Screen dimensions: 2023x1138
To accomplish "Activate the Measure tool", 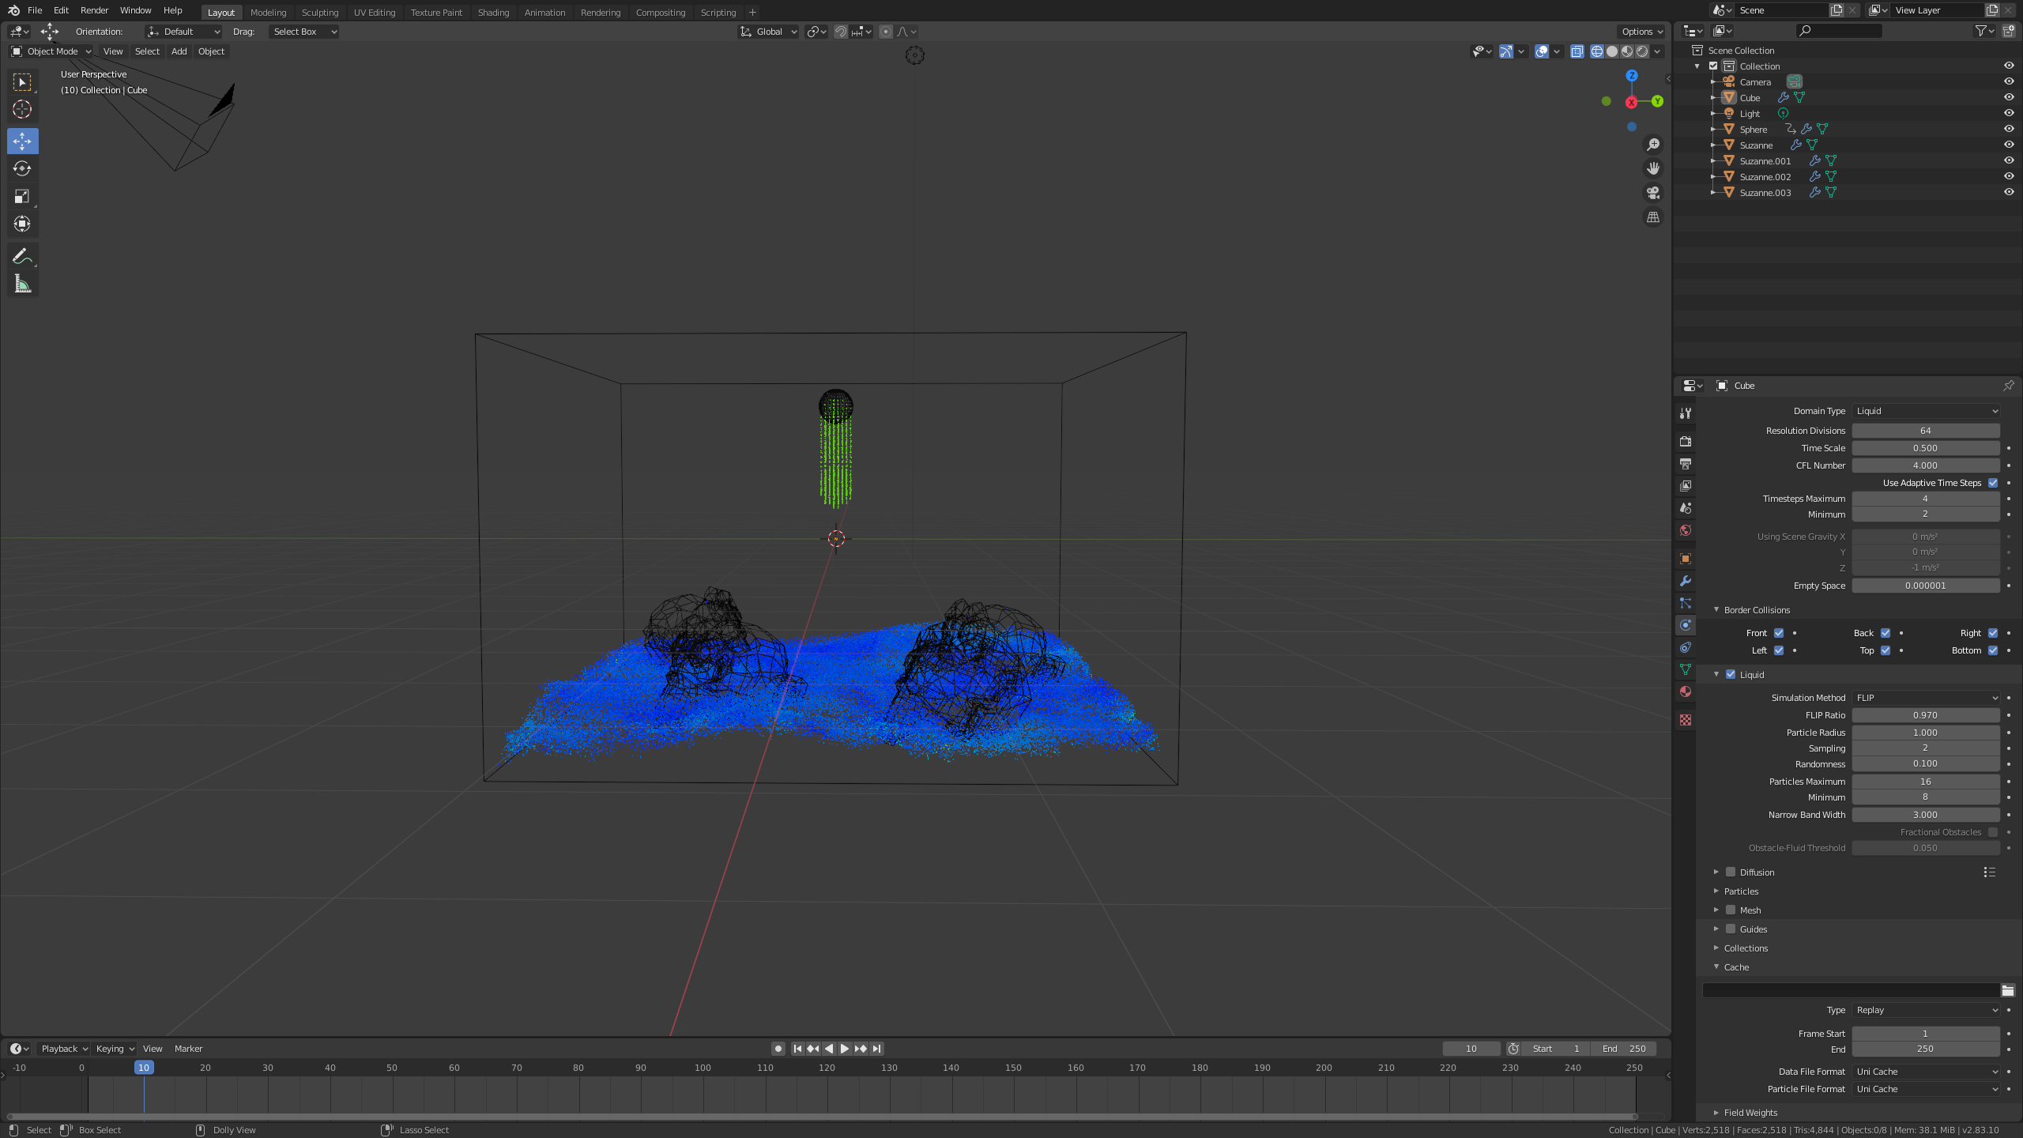I will (22, 284).
